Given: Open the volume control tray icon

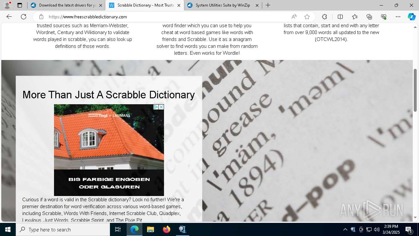Looking at the screenshot, I should 377,229.
